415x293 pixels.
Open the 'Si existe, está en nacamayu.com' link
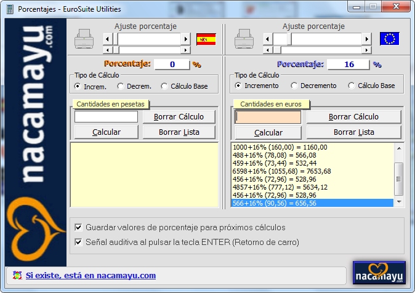91,276
